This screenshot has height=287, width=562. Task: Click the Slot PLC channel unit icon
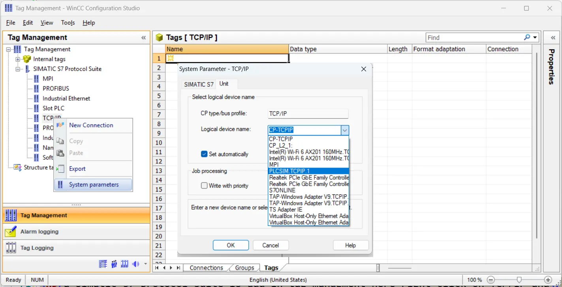(x=36, y=108)
